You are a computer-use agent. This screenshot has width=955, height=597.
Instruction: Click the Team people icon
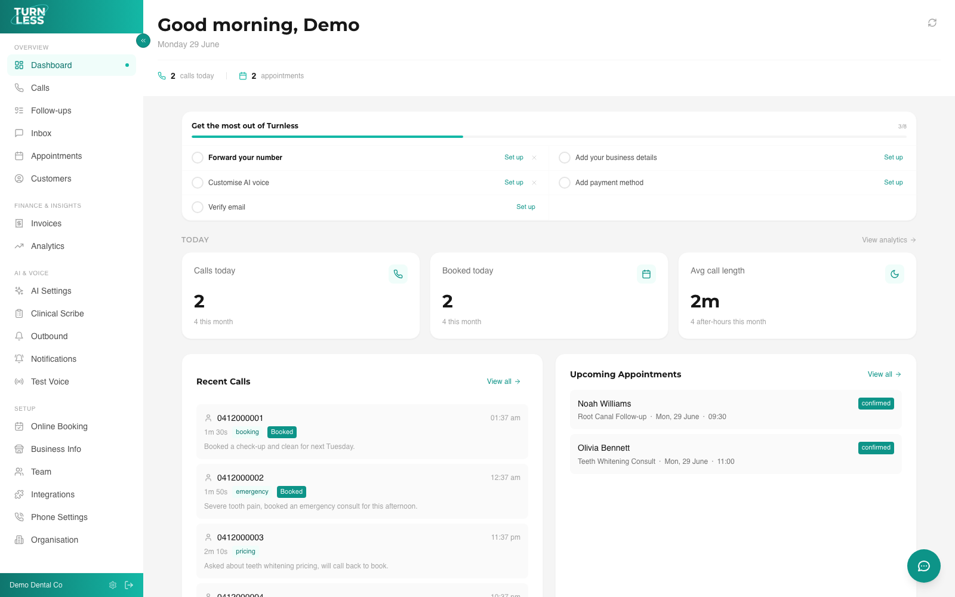click(19, 472)
